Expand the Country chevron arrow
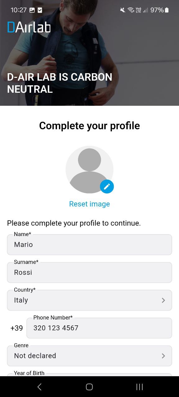Screen dimensions: 179x397 [x=163, y=300]
